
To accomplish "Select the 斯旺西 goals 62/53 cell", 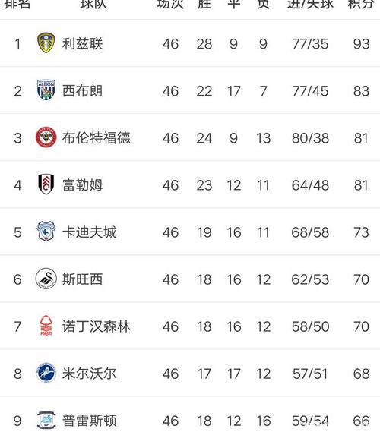I will tap(310, 279).
